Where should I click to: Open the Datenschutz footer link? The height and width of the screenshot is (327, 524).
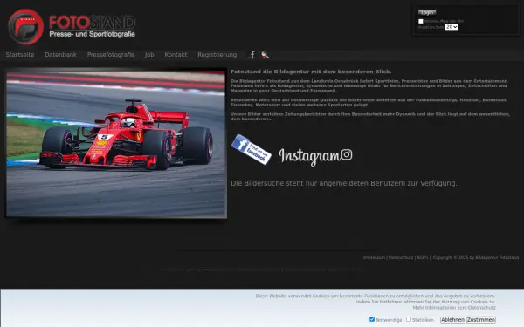point(401,257)
